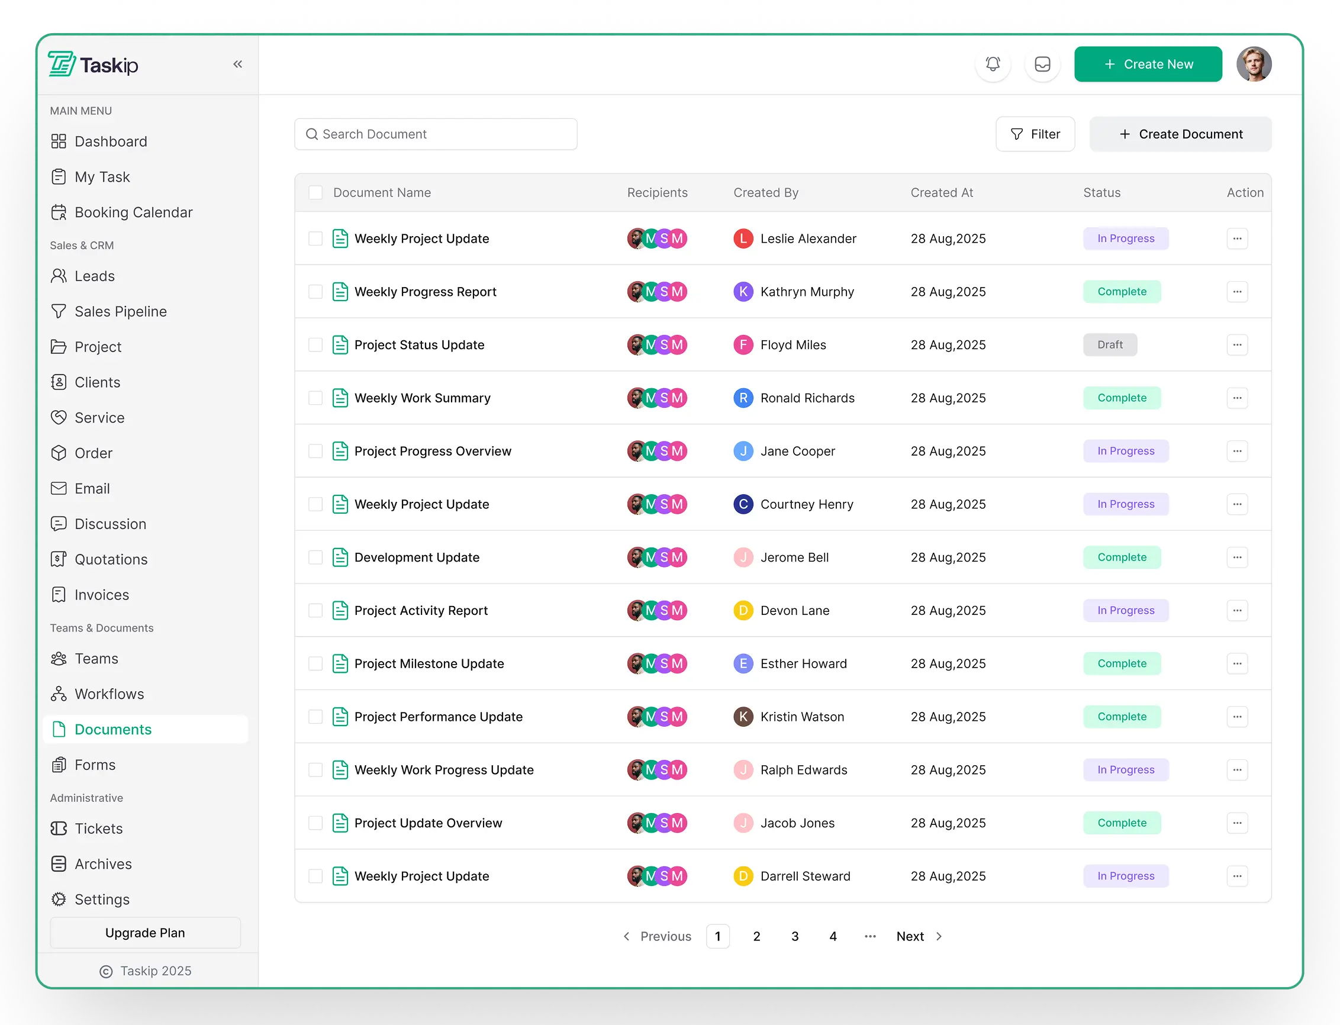Open Filter options

tap(1035, 134)
